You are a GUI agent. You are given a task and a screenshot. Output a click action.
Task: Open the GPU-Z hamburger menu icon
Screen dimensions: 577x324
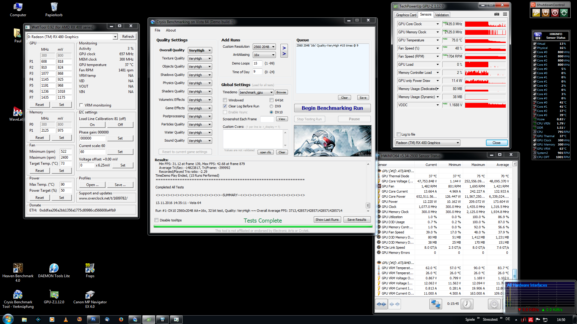coord(505,14)
